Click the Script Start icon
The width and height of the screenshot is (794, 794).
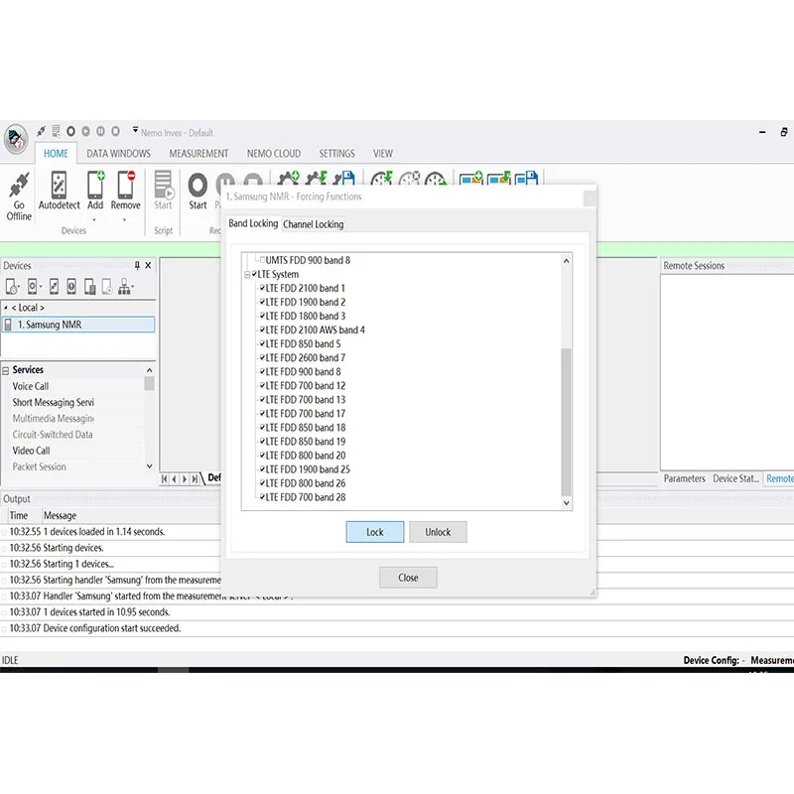pyautogui.click(x=163, y=185)
